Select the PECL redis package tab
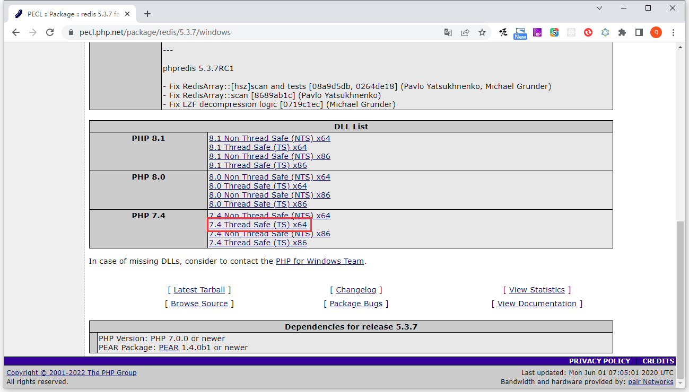The image size is (689, 392). pos(69,14)
